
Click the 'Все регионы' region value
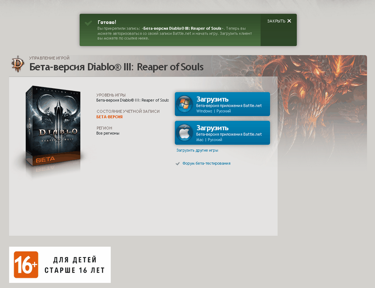pos(108,133)
